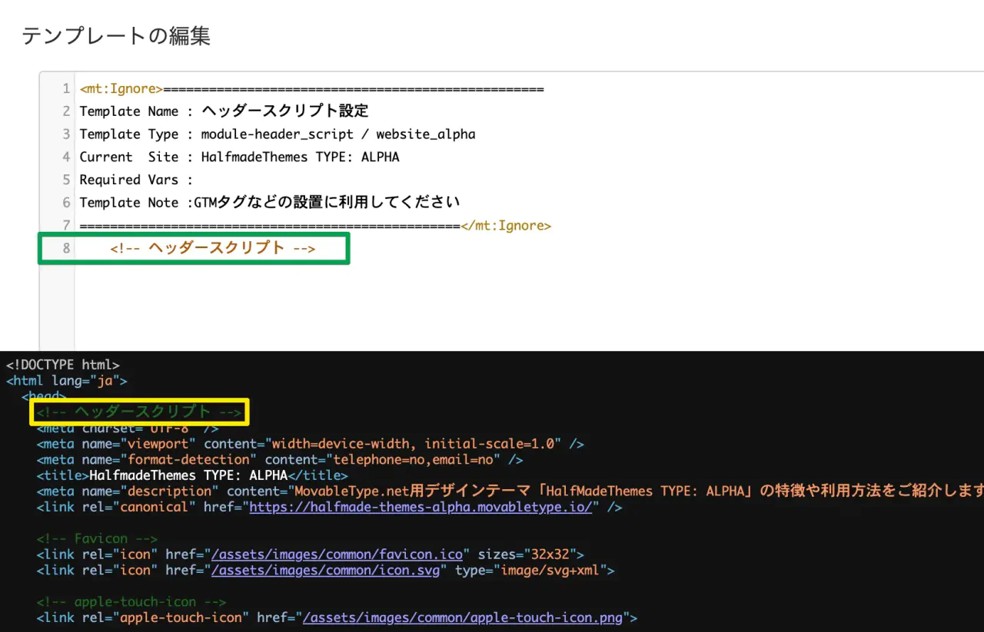Click the DOCTYPE html declaration
Image resolution: width=984 pixels, height=632 pixels.
point(62,365)
